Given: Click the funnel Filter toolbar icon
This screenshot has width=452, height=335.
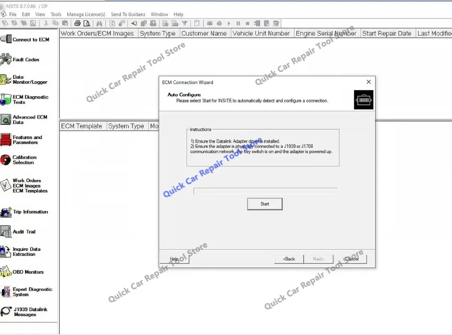Looking at the screenshot, I should pyautogui.click(x=184, y=23).
